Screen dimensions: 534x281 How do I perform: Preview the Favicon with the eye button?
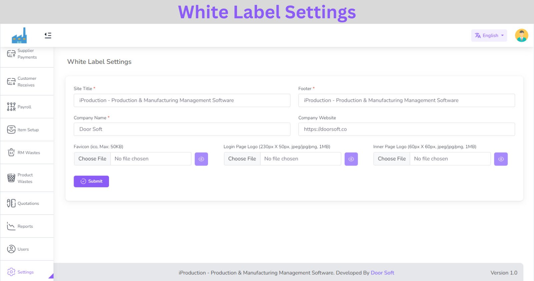[201, 159]
